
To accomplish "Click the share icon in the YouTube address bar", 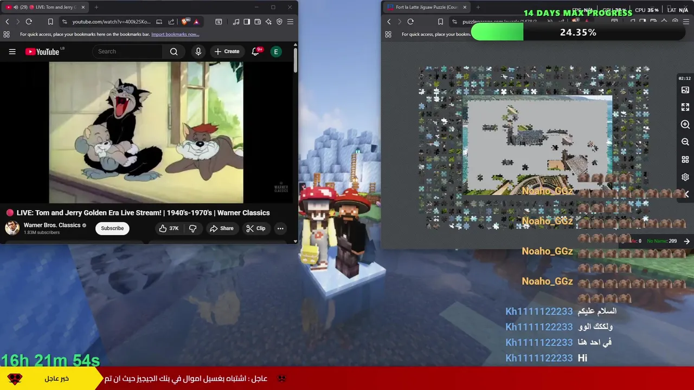I will click(171, 22).
